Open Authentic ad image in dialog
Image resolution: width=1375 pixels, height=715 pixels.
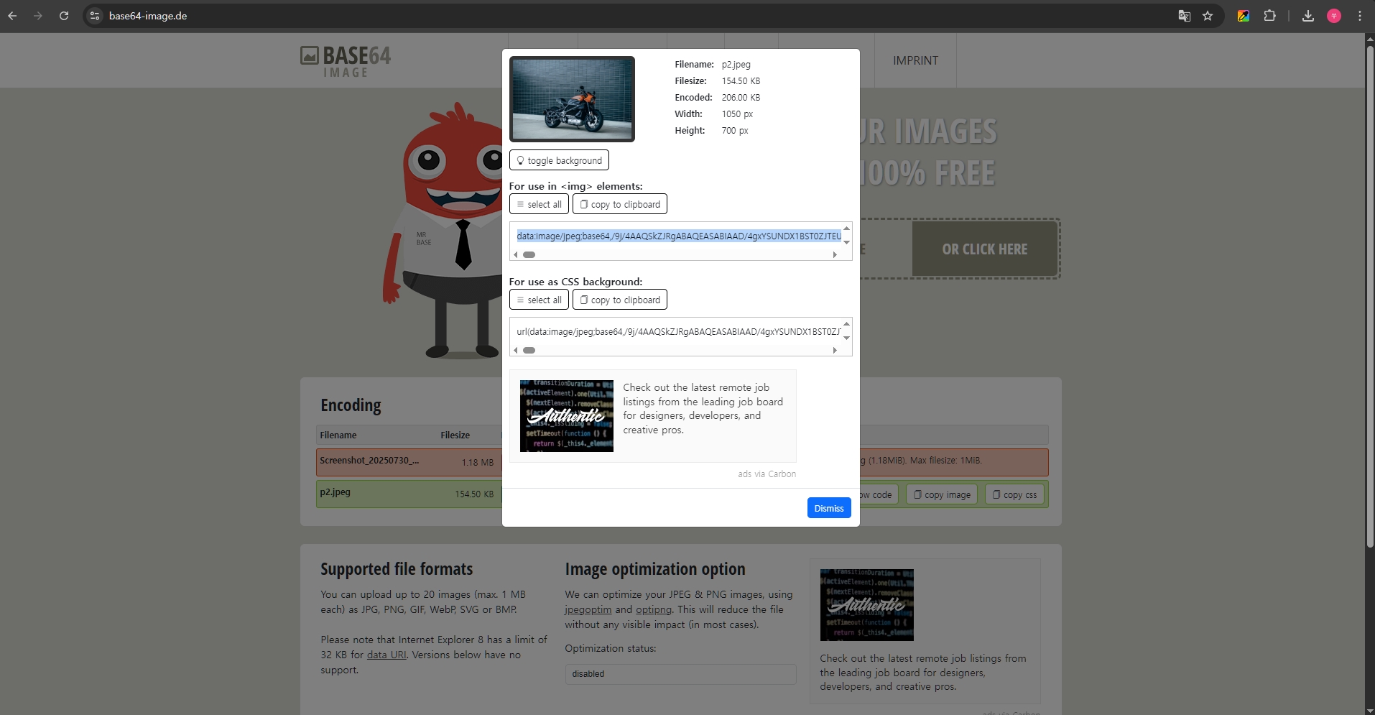(x=566, y=416)
